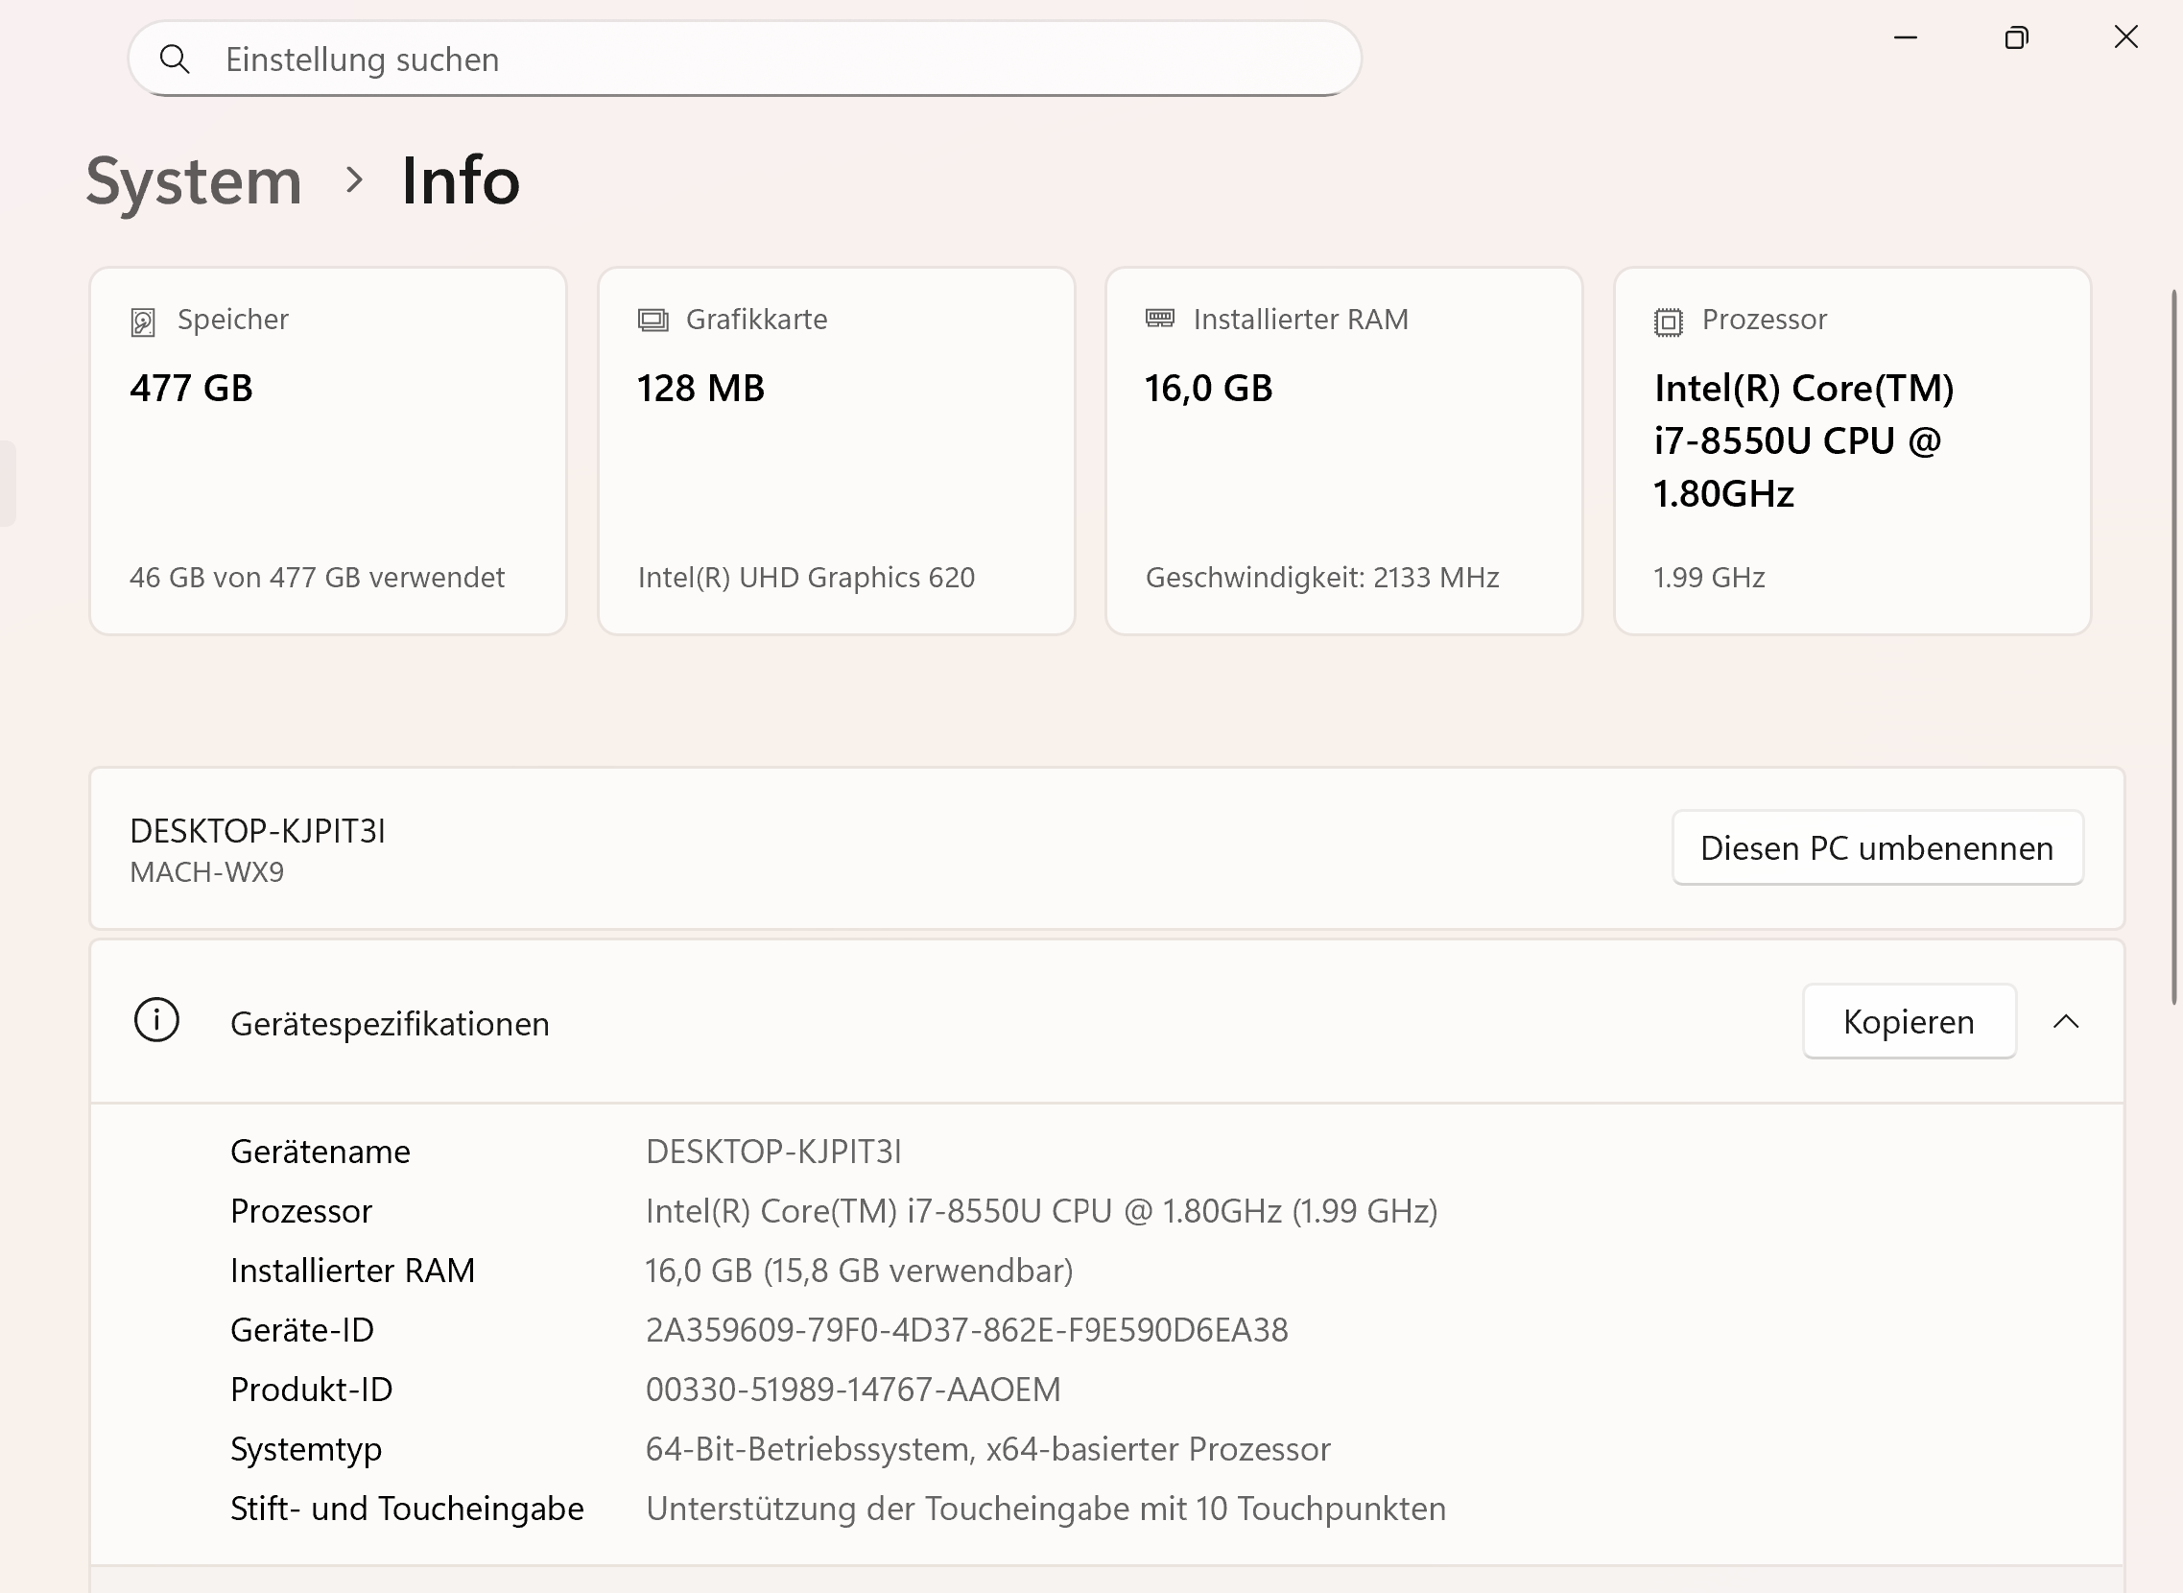The height and width of the screenshot is (1593, 2183).
Task: Click the Gerätespezifikationen info icon
Action: (x=156, y=1020)
